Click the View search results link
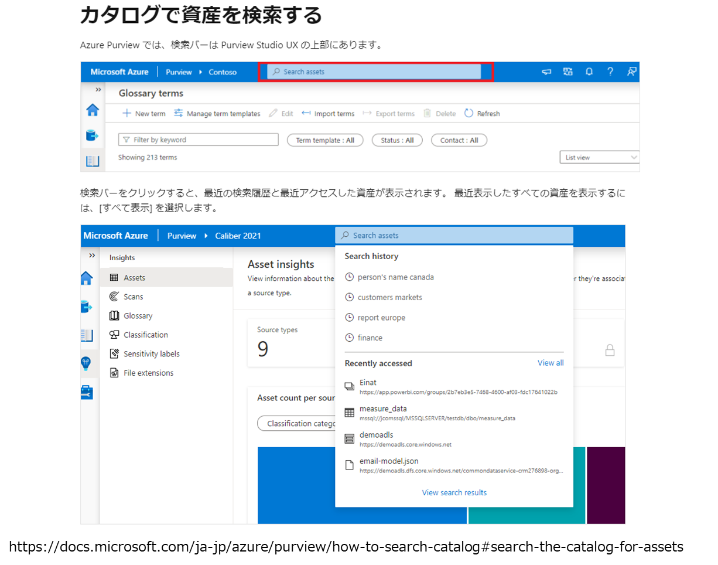Image resolution: width=718 pixels, height=565 pixels. pyautogui.click(x=454, y=492)
